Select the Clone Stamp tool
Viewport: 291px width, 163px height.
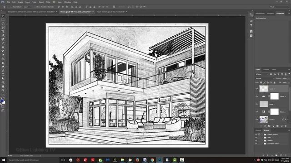3,47
